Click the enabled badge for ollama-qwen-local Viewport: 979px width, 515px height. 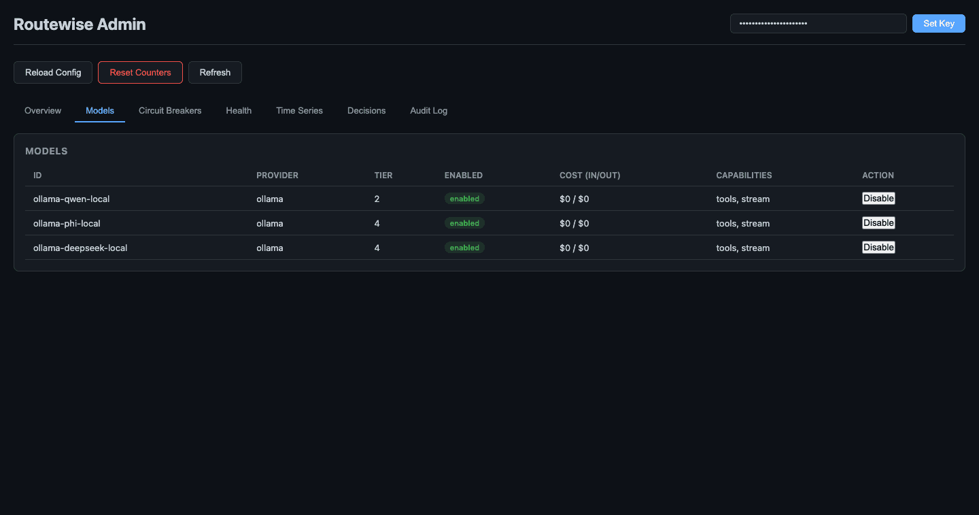click(464, 199)
